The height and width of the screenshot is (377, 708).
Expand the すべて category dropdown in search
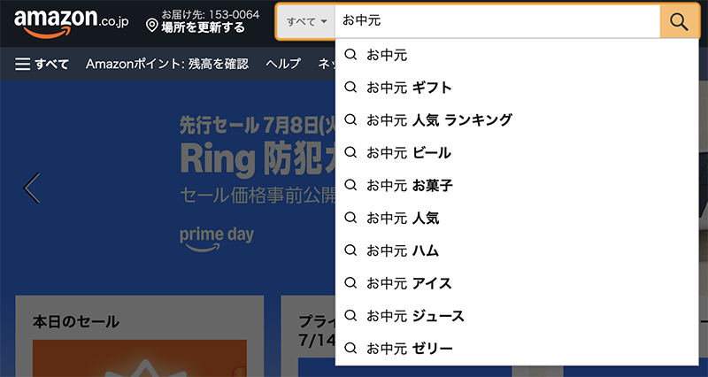(x=305, y=21)
